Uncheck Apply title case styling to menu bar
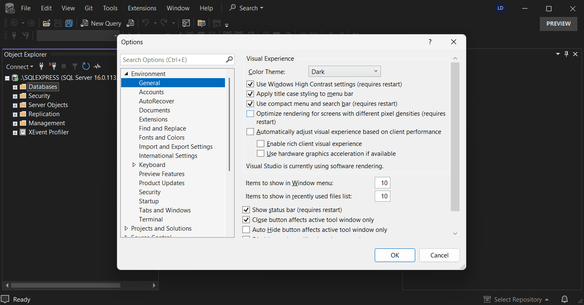Screen dimensions: 584x305 [x=250, y=94]
